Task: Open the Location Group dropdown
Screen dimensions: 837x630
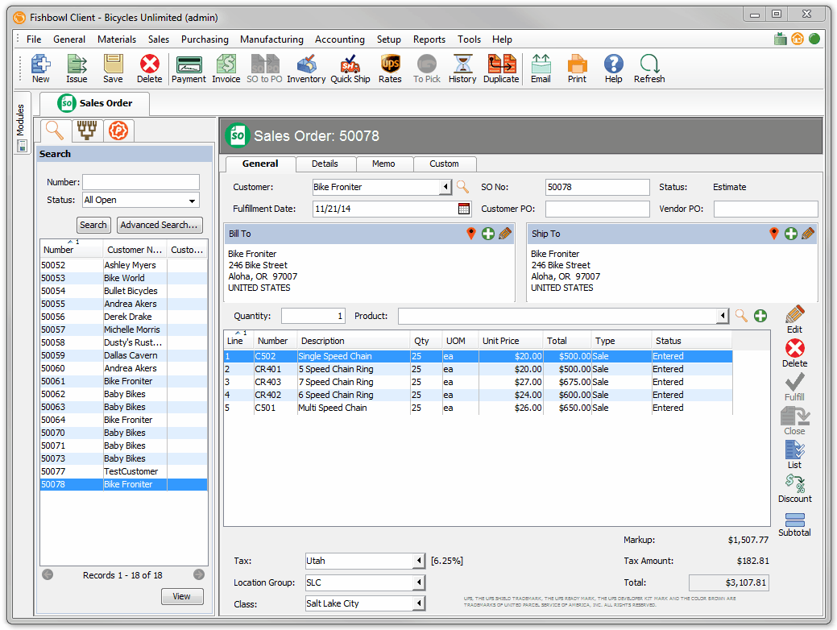Action: (x=420, y=582)
